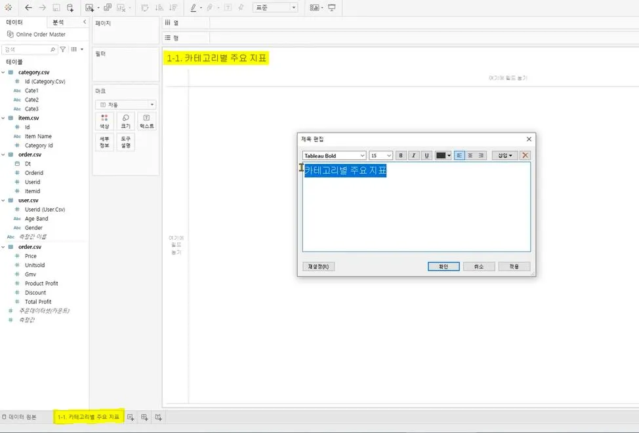Click the highlight pen toolbar icon

point(194,8)
